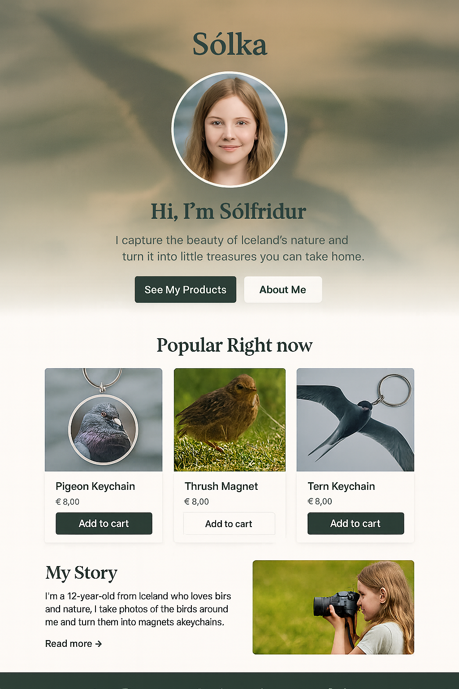Click the Tern Keychain title
Screen dimensions: 459x689
click(341, 486)
